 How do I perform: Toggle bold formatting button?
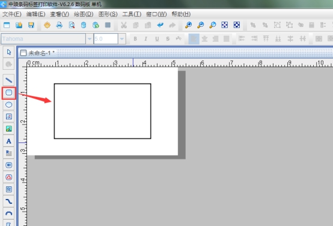[x=135, y=38]
